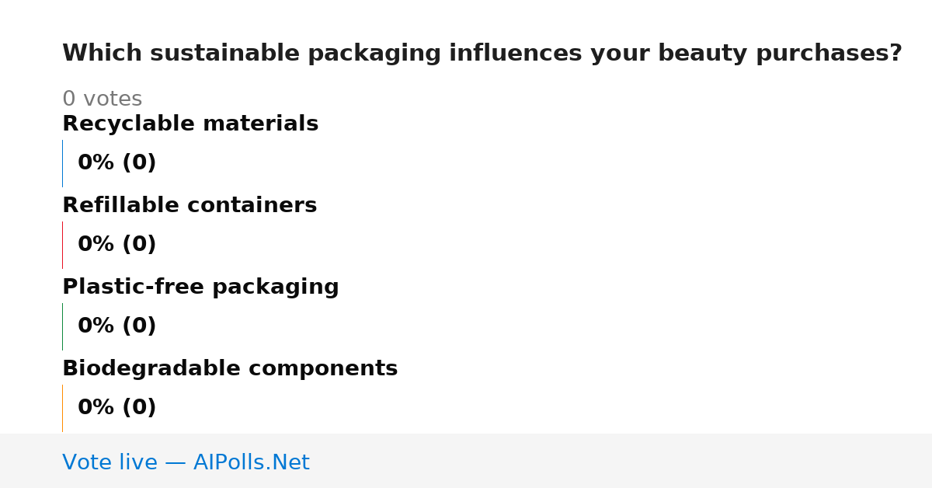Click the gray footer bar
Screen dimensions: 932x488
click(x=466, y=461)
